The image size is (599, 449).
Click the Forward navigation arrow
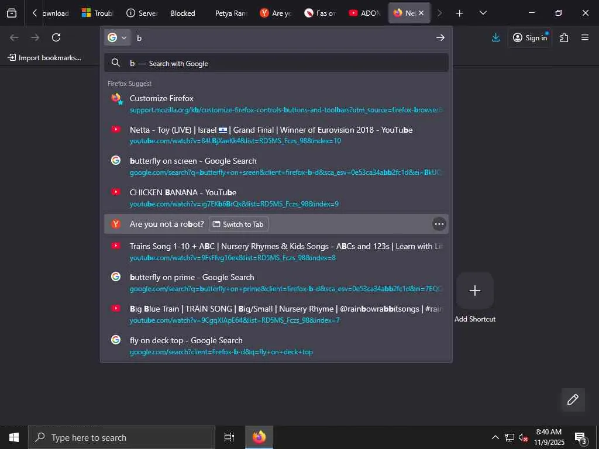[35, 37]
